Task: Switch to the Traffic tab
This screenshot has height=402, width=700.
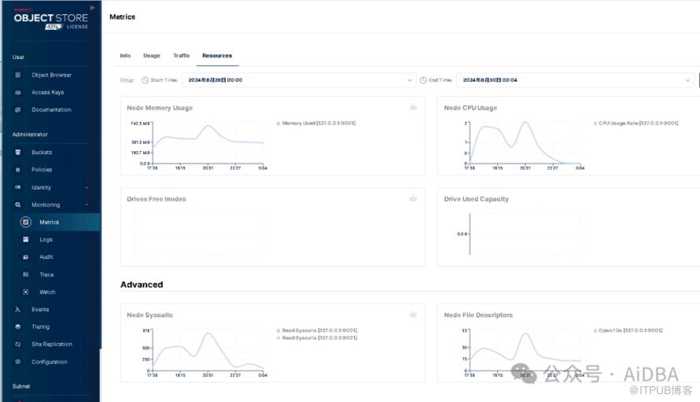Action: coord(182,56)
